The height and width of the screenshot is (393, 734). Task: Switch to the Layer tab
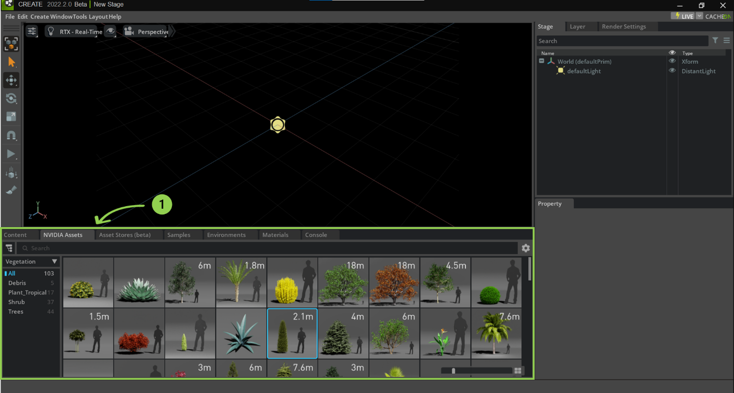point(577,27)
